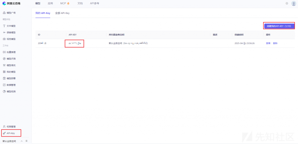Click the creation time ending 23:56:26
This screenshot has height=144, width=298.
pyautogui.click(x=244, y=43)
